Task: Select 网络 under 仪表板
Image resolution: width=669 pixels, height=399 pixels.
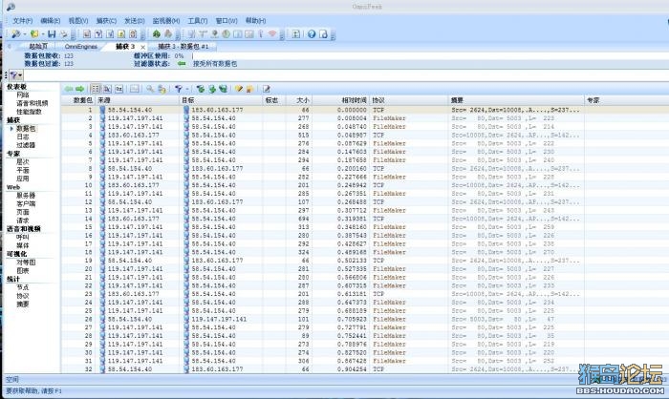Action: [23, 94]
